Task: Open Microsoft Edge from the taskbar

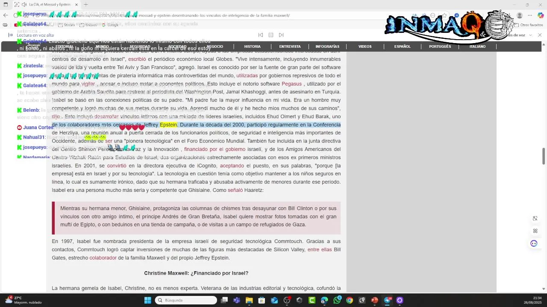Action: [324, 300]
